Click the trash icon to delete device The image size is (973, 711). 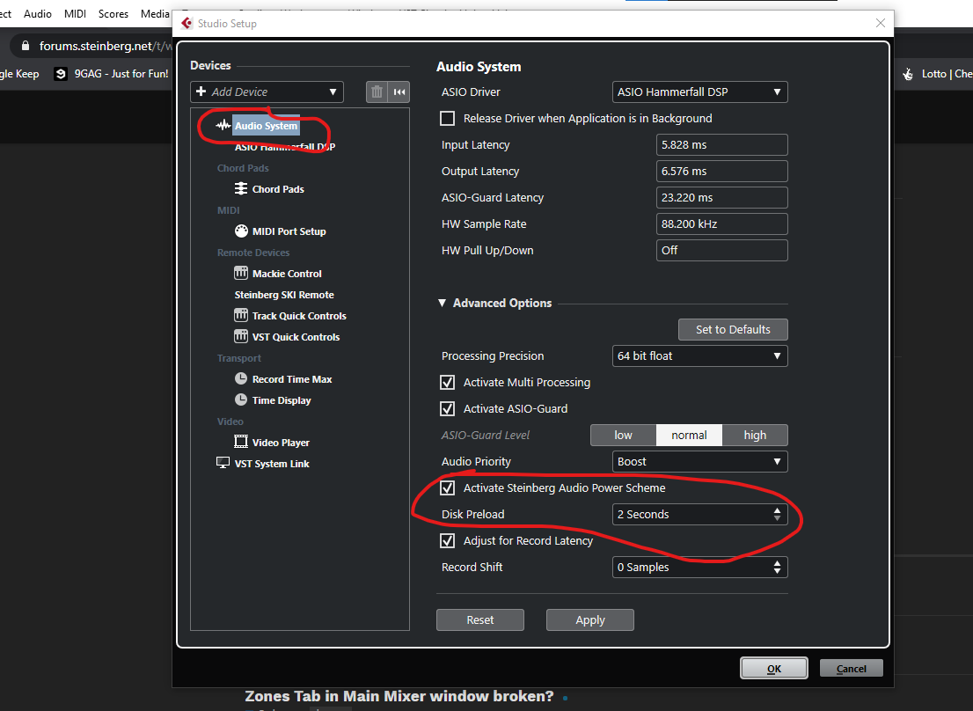pyautogui.click(x=377, y=92)
